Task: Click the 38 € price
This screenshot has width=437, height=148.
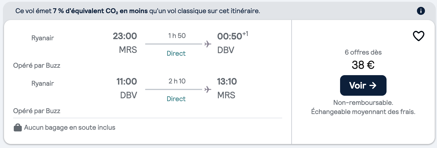Action: tap(363, 65)
